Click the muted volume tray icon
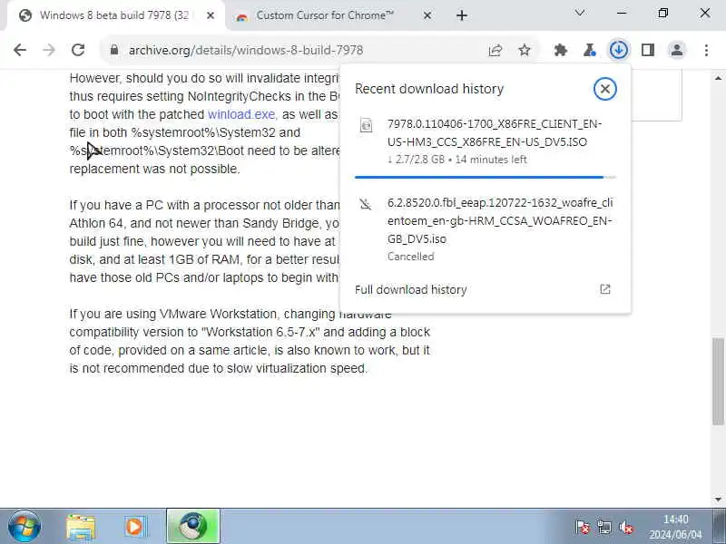 [x=626, y=527]
